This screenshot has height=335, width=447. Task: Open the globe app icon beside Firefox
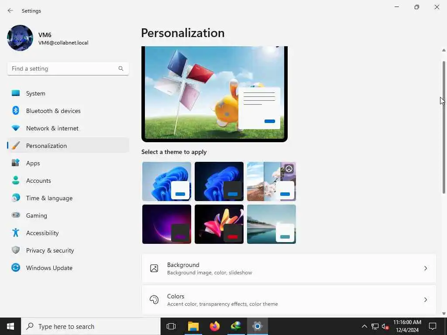pyautogui.click(x=236, y=326)
